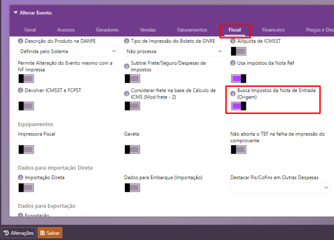Click info icon beside Descrição do Produto na DANFE
The height and width of the screenshot is (240, 334).
[x=20, y=41]
